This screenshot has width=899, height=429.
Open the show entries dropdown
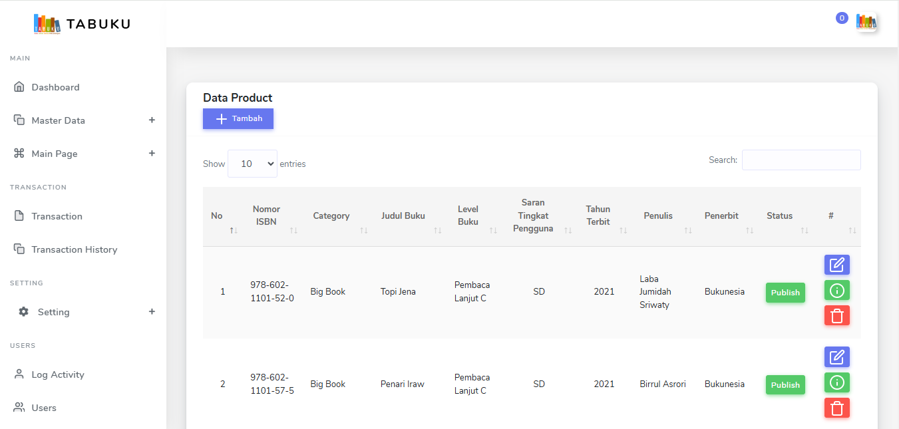[x=252, y=164]
